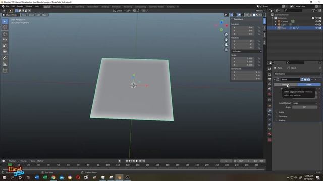Viewport: 323px width, 181px height.
Task: Open the XYZ Euler rotation mode dropdown
Action: [247, 51]
